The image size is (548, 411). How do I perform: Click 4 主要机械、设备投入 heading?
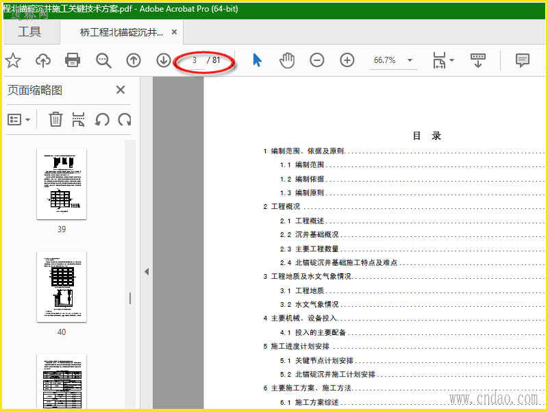(406, 318)
